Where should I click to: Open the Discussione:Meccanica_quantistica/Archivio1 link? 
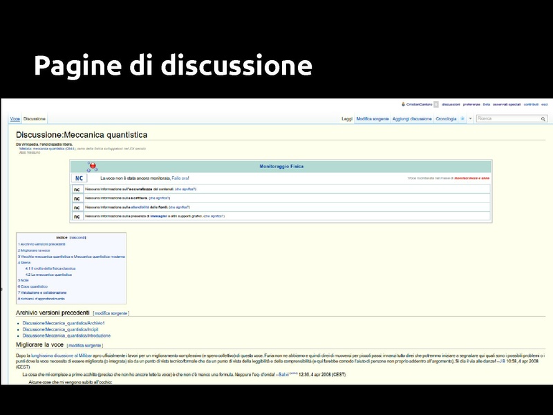click(x=64, y=323)
